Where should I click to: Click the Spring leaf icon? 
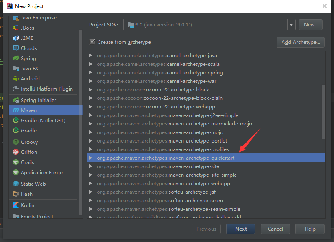tap(16, 58)
